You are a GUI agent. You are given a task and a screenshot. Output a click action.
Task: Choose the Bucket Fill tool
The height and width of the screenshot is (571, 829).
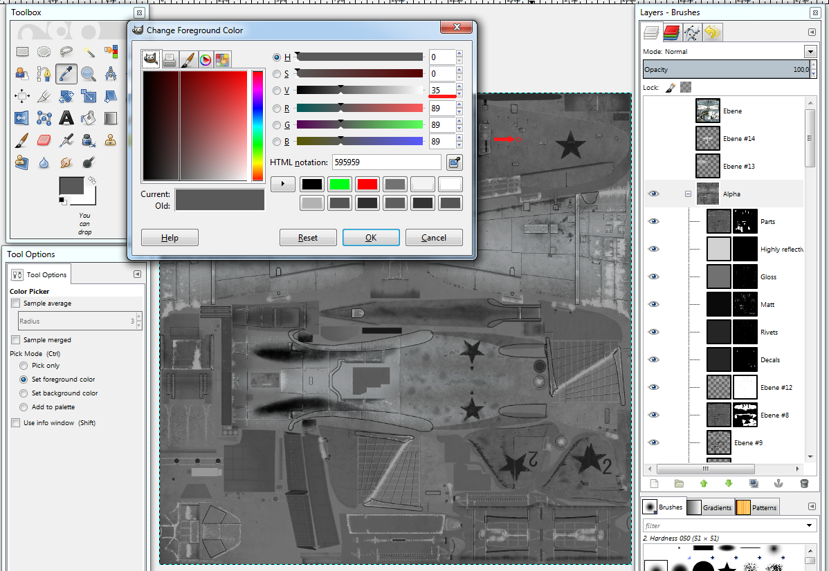coord(89,118)
